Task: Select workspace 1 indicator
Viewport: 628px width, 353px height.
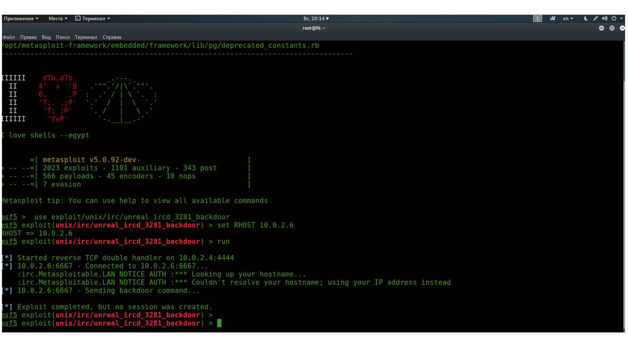Action: click(537, 18)
